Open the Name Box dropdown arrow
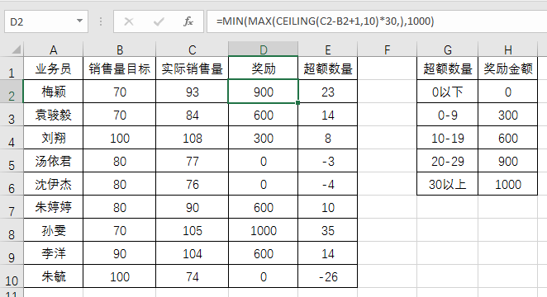 point(80,21)
